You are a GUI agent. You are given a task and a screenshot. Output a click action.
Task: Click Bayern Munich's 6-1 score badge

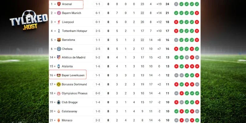coord(97,13)
